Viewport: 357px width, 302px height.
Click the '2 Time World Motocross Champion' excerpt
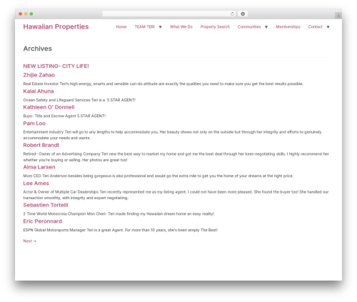tap(119, 214)
